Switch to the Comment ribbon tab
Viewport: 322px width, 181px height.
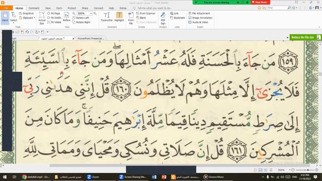34,8
